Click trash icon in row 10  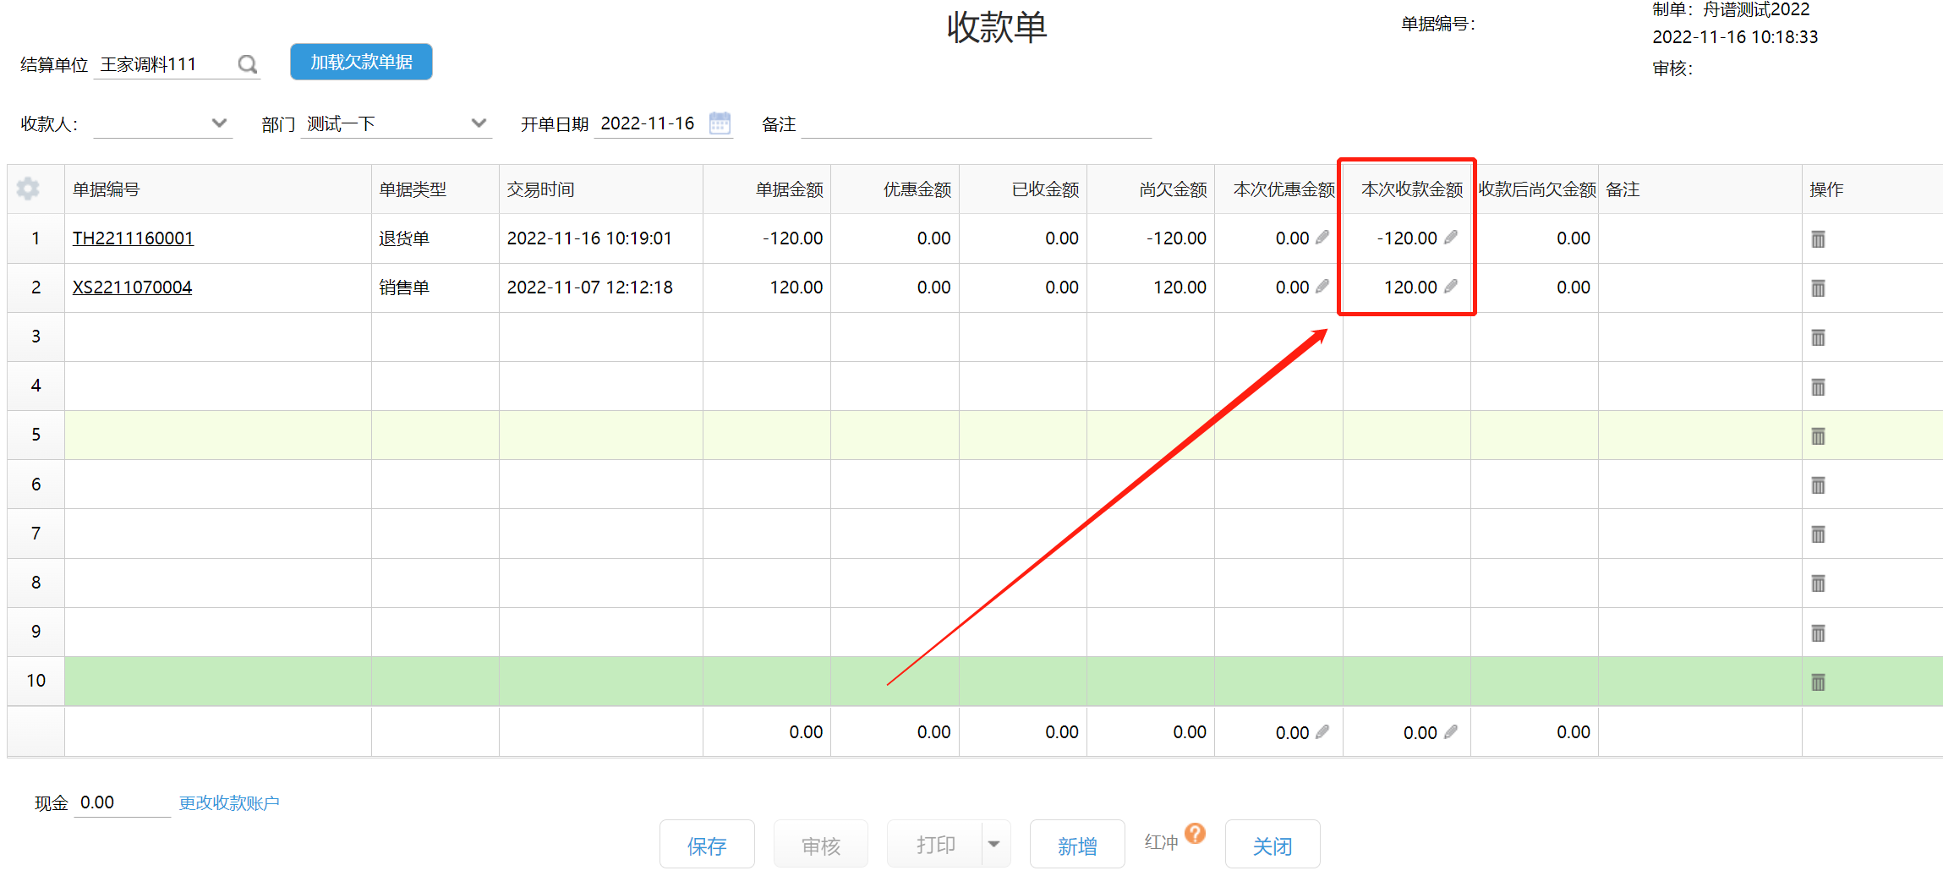point(1818,682)
